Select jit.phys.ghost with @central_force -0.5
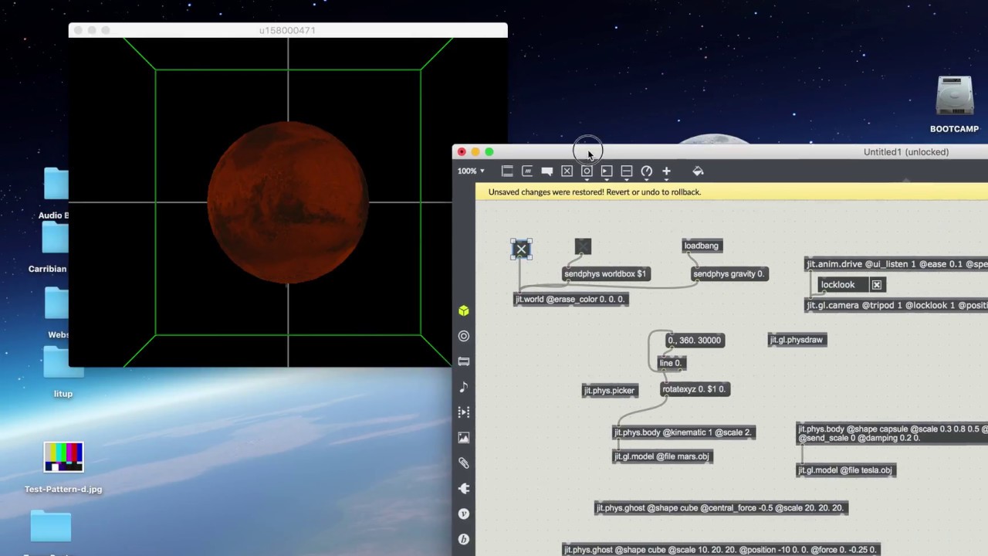 [721, 508]
